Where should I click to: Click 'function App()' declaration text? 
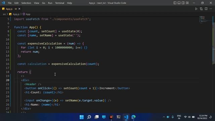[26, 27]
